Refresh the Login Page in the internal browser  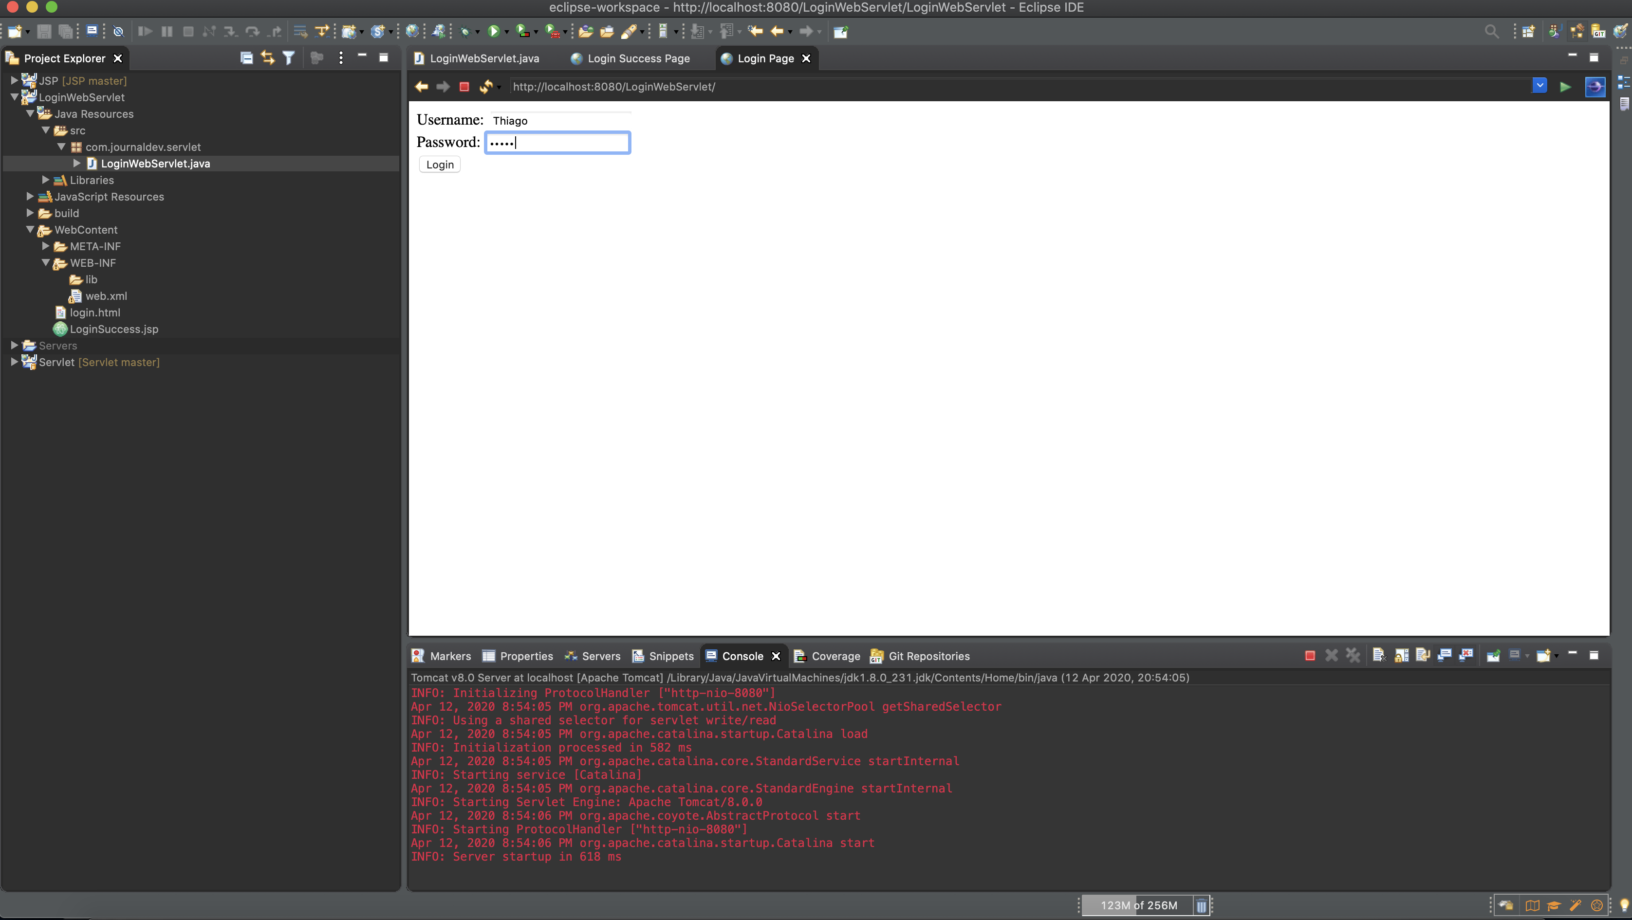click(486, 87)
